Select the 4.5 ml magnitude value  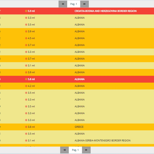(x=31, y=38)
